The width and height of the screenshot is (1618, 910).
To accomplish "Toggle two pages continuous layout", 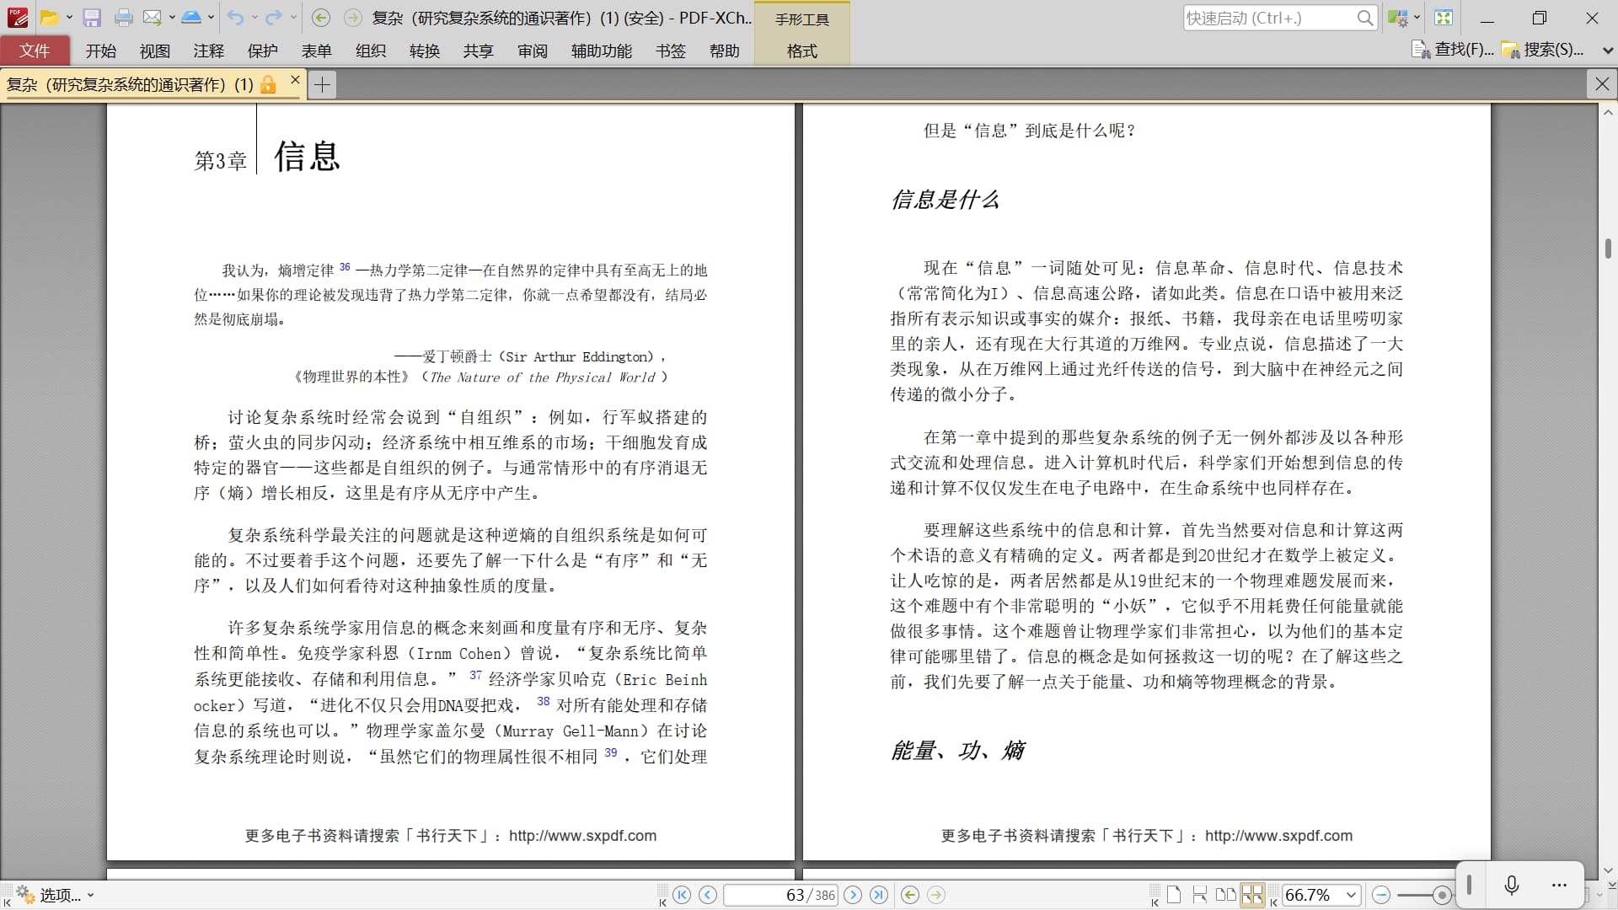I will [x=1252, y=895].
